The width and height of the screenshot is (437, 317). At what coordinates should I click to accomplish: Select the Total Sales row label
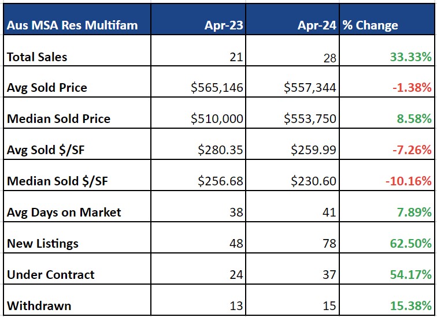click(37, 57)
